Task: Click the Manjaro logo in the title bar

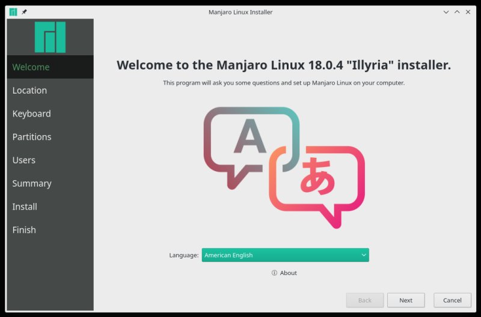Action: coord(13,12)
